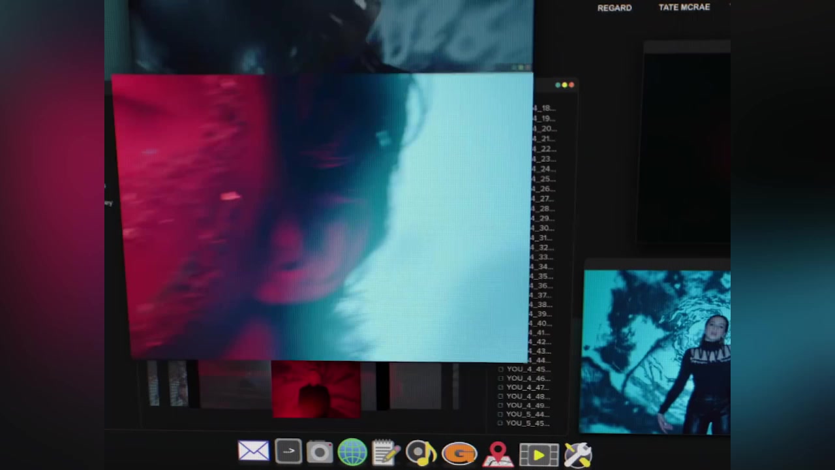Select the file row ending 4_18
The height and width of the screenshot is (470, 835).
click(x=545, y=108)
